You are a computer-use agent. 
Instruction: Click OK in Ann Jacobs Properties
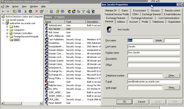click(x=124, y=102)
